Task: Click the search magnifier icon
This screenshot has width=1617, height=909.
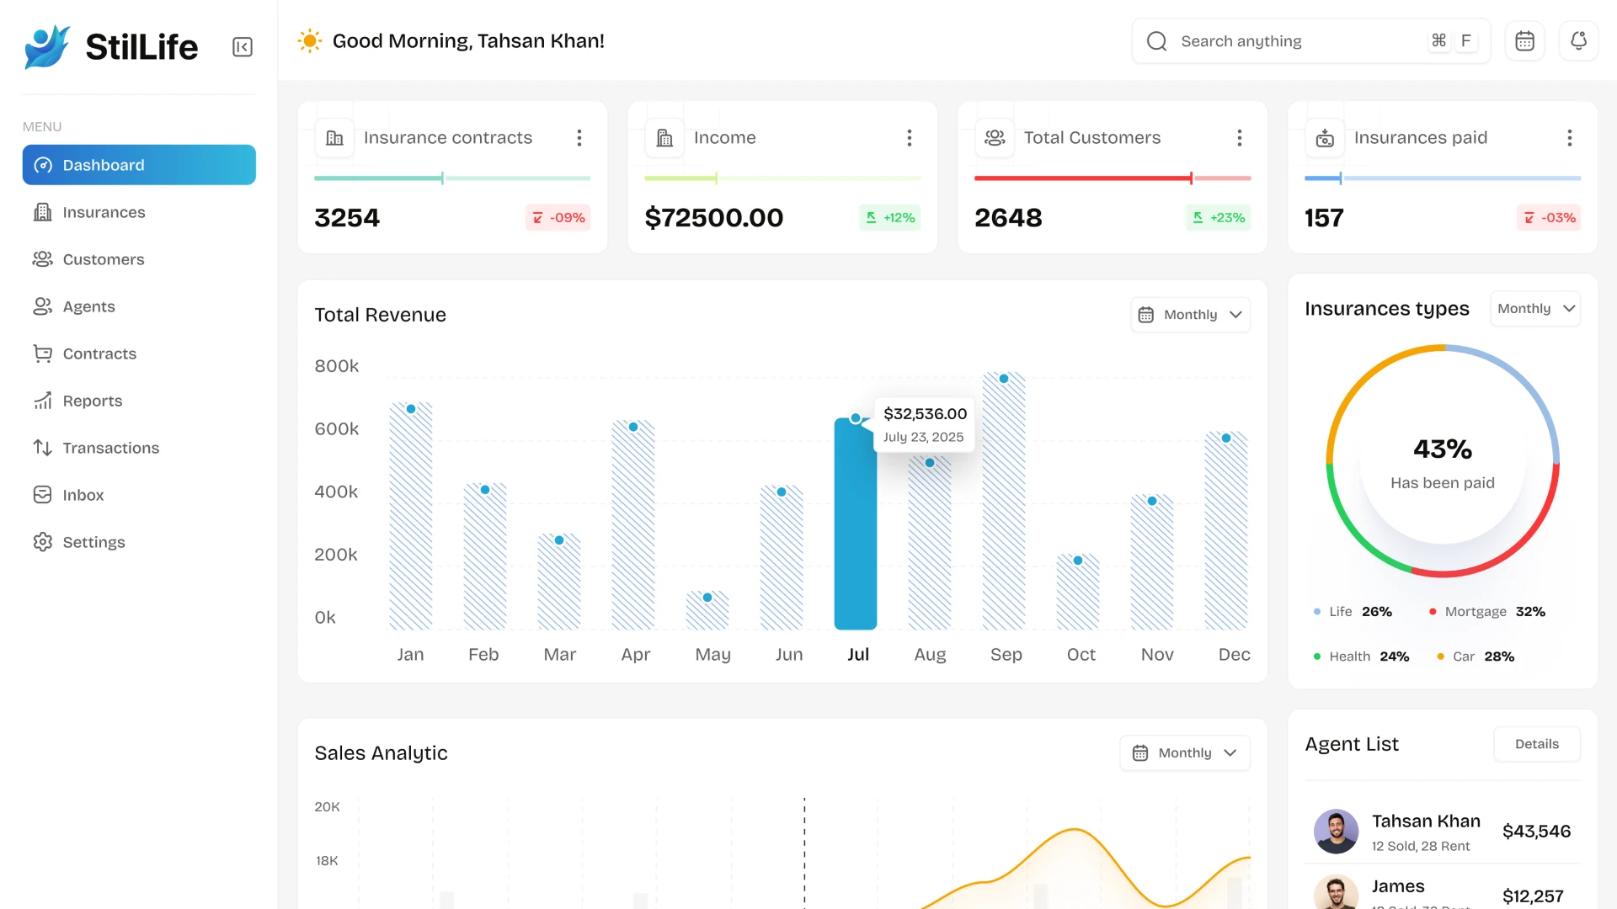Action: [1157, 41]
